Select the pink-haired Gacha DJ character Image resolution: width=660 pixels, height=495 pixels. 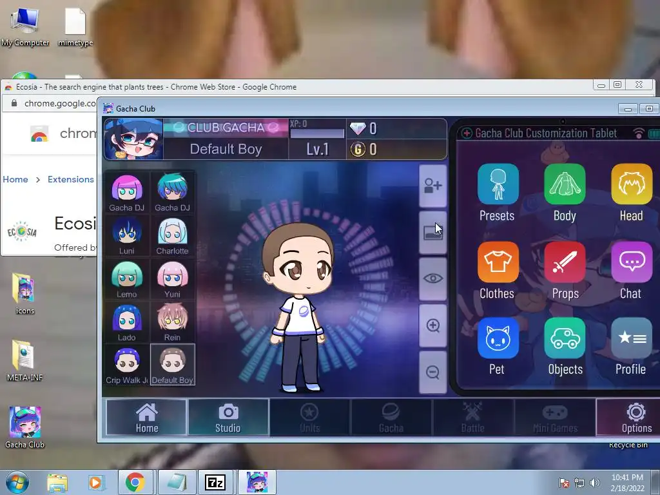point(127,192)
